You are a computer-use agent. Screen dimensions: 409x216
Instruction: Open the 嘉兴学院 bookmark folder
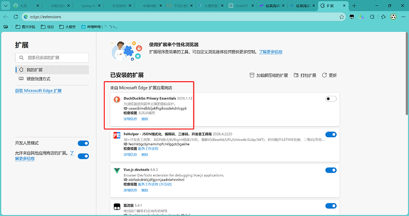[x=25, y=27]
